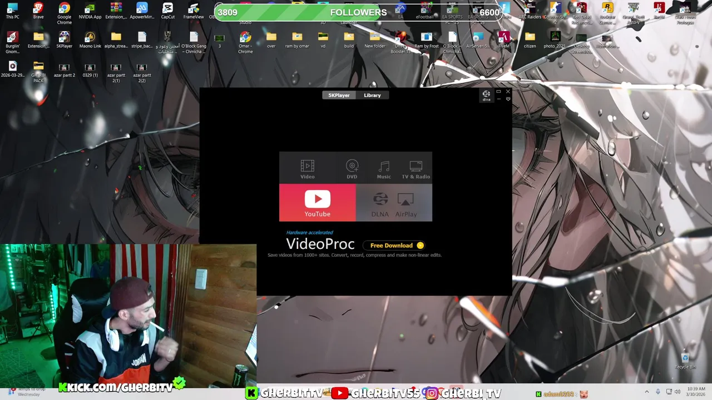Open Grand Theft Auto V shortcut
712x400 pixels.
tap(633, 13)
